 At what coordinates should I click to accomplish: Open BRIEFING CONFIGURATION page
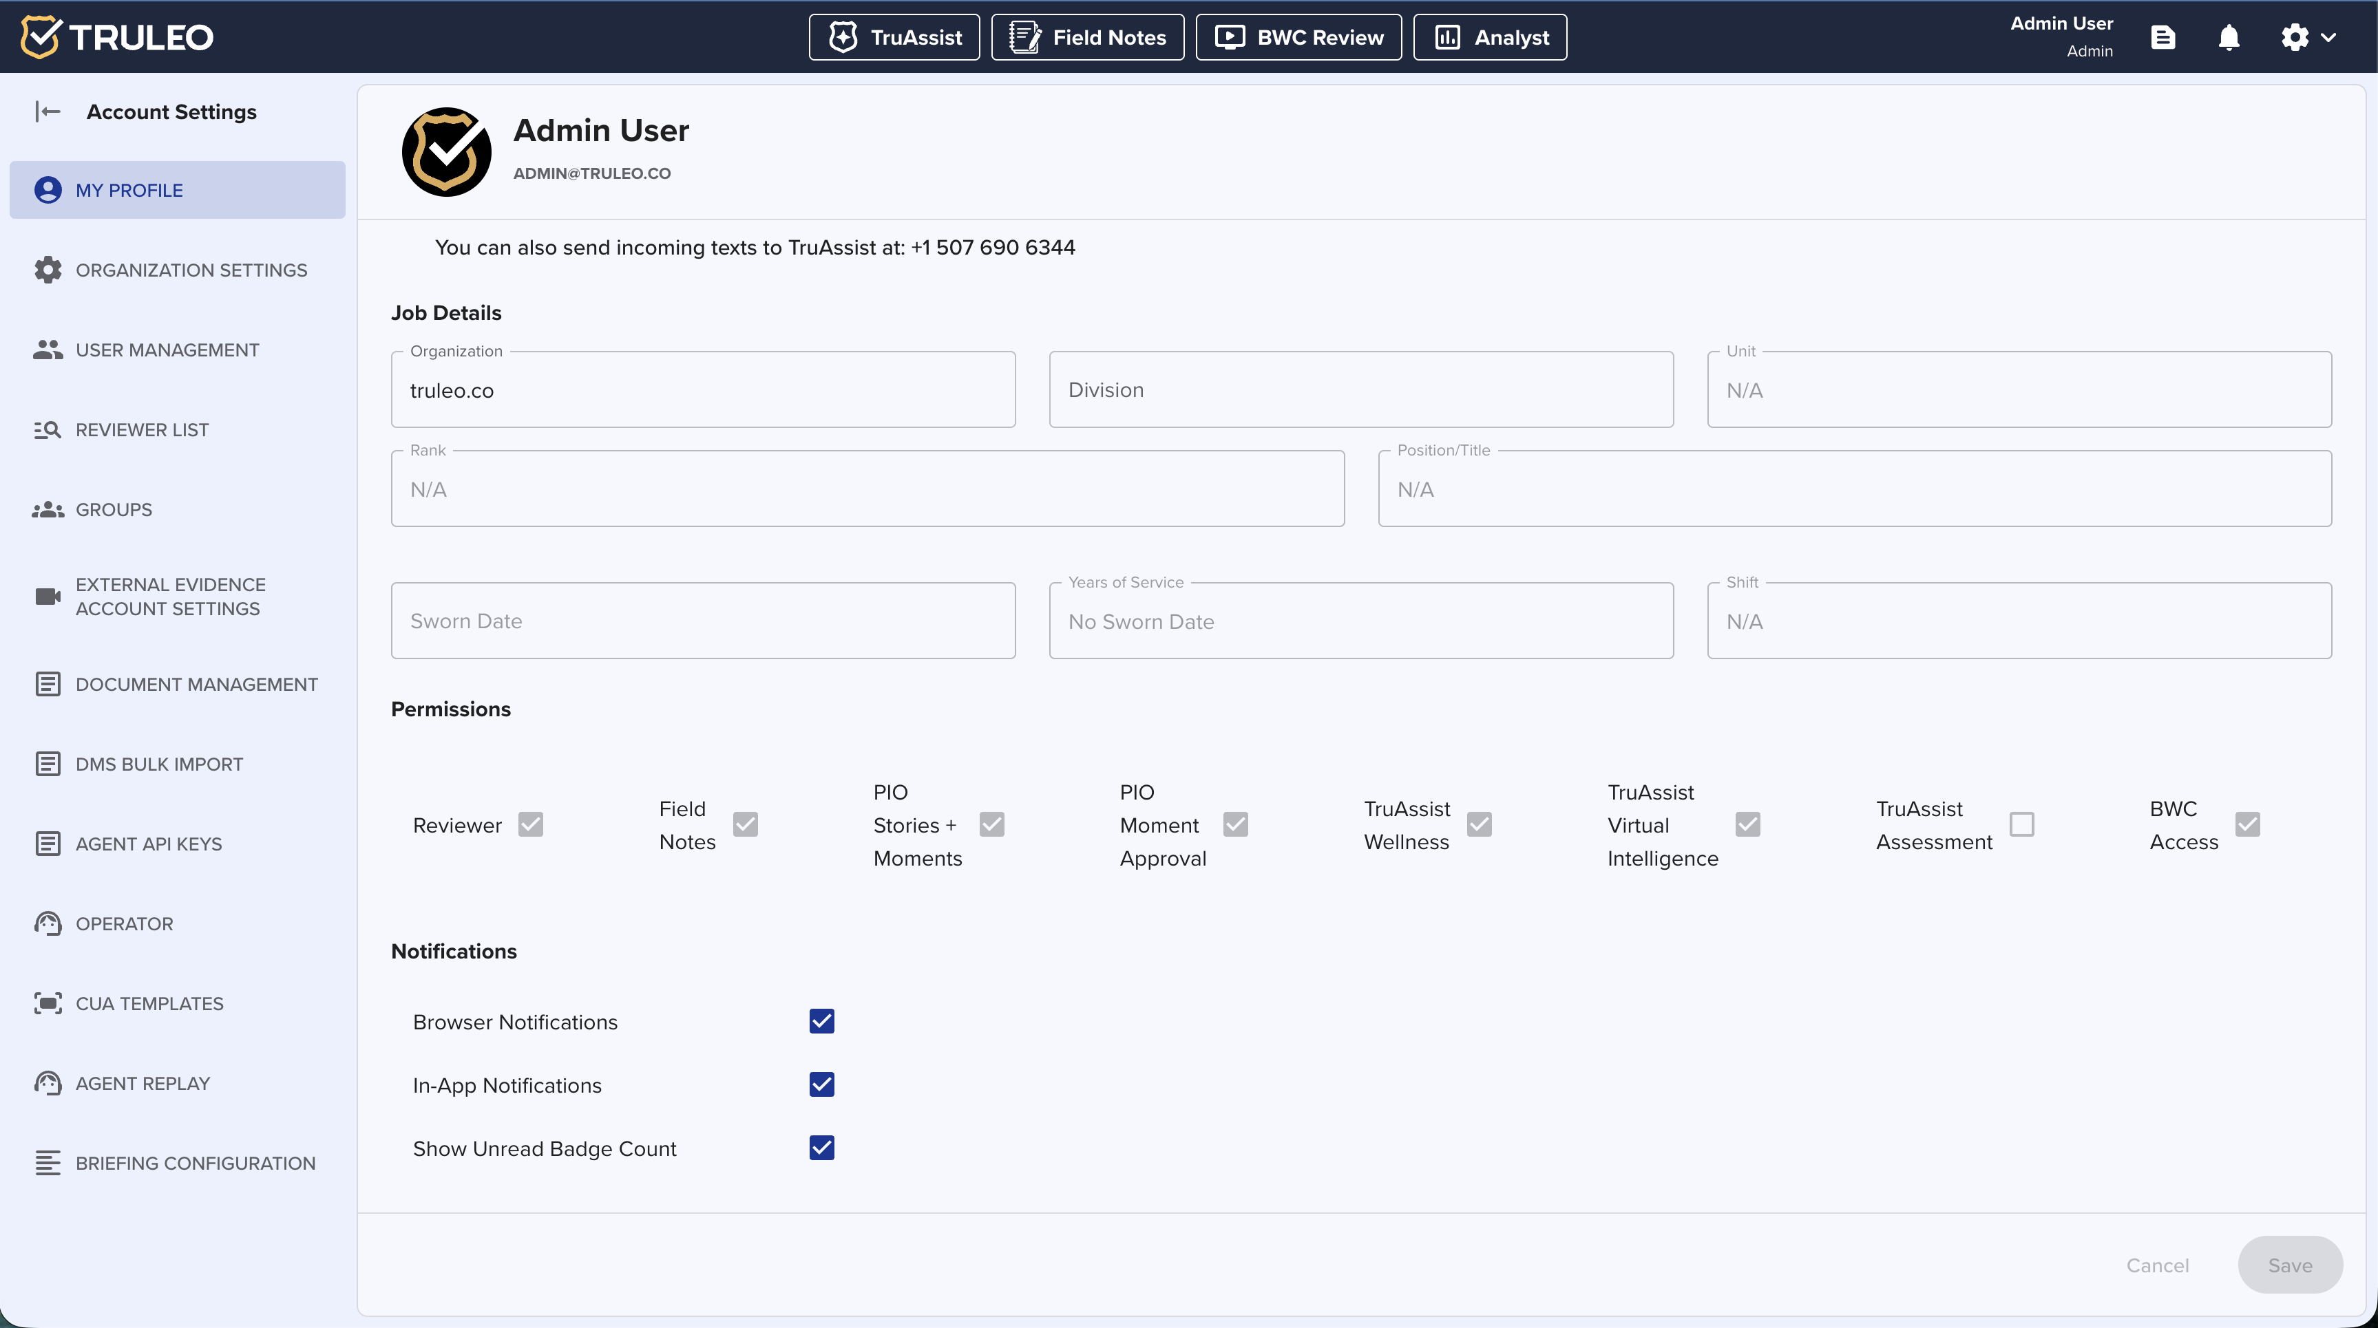click(x=177, y=1163)
